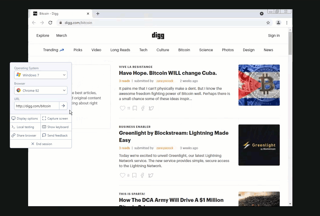The height and width of the screenshot is (216, 320).
Task: Share the Cuba article on Facebook
Action: pos(143,108)
